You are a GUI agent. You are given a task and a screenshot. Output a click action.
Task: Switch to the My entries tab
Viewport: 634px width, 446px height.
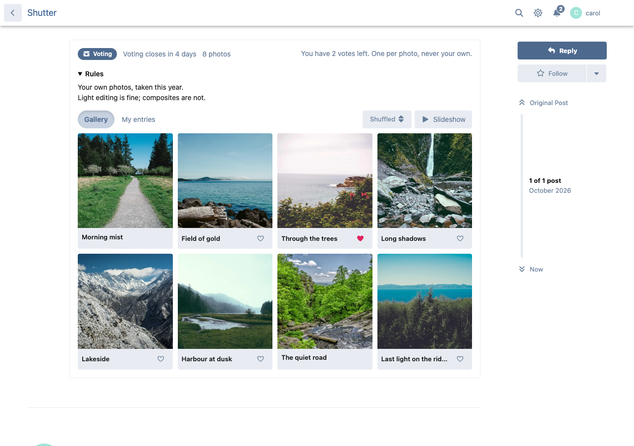(x=139, y=119)
